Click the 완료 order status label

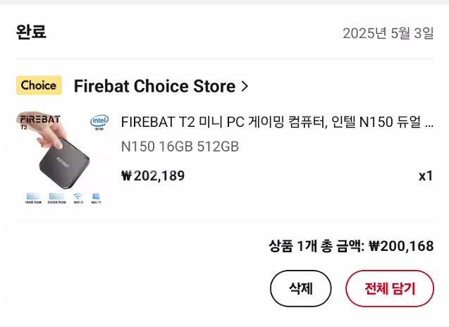click(31, 32)
